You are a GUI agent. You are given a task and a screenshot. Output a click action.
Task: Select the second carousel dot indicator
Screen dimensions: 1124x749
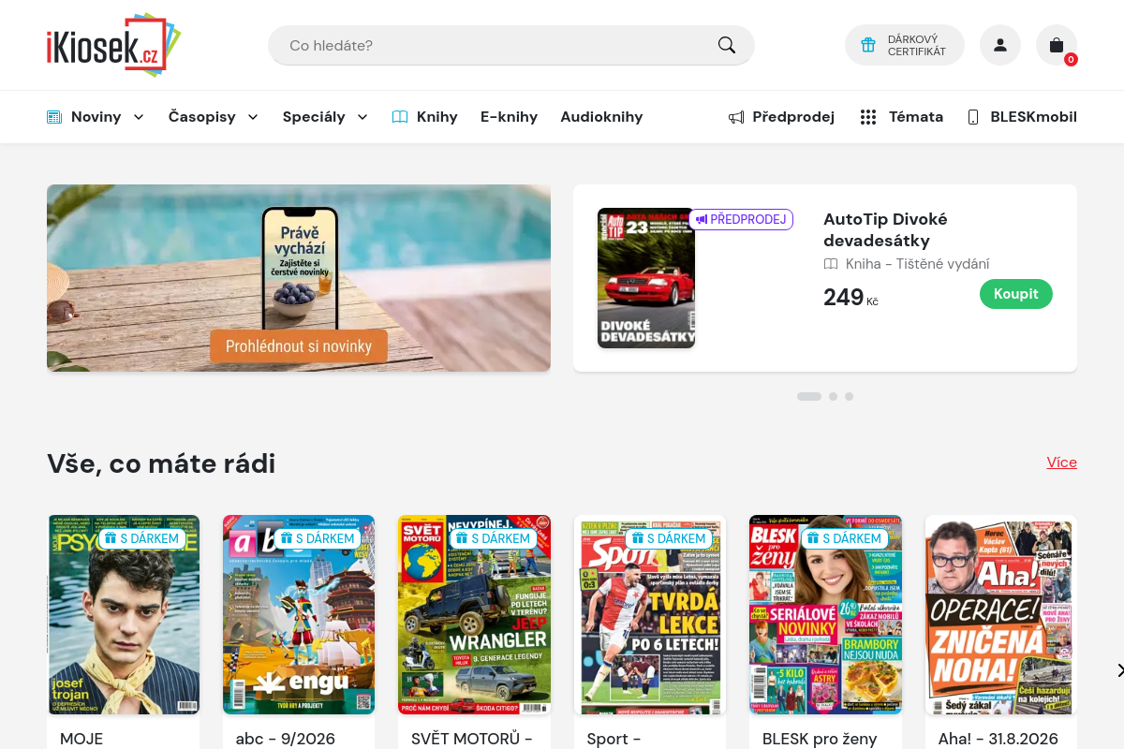(833, 396)
